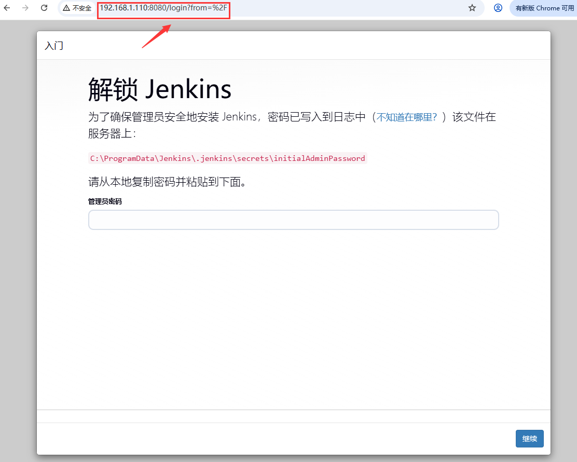
Task: Open the 不安全 site security warning
Action: coord(77,8)
